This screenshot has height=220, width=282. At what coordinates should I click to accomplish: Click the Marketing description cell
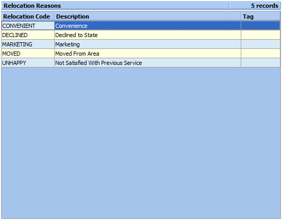coord(147,44)
